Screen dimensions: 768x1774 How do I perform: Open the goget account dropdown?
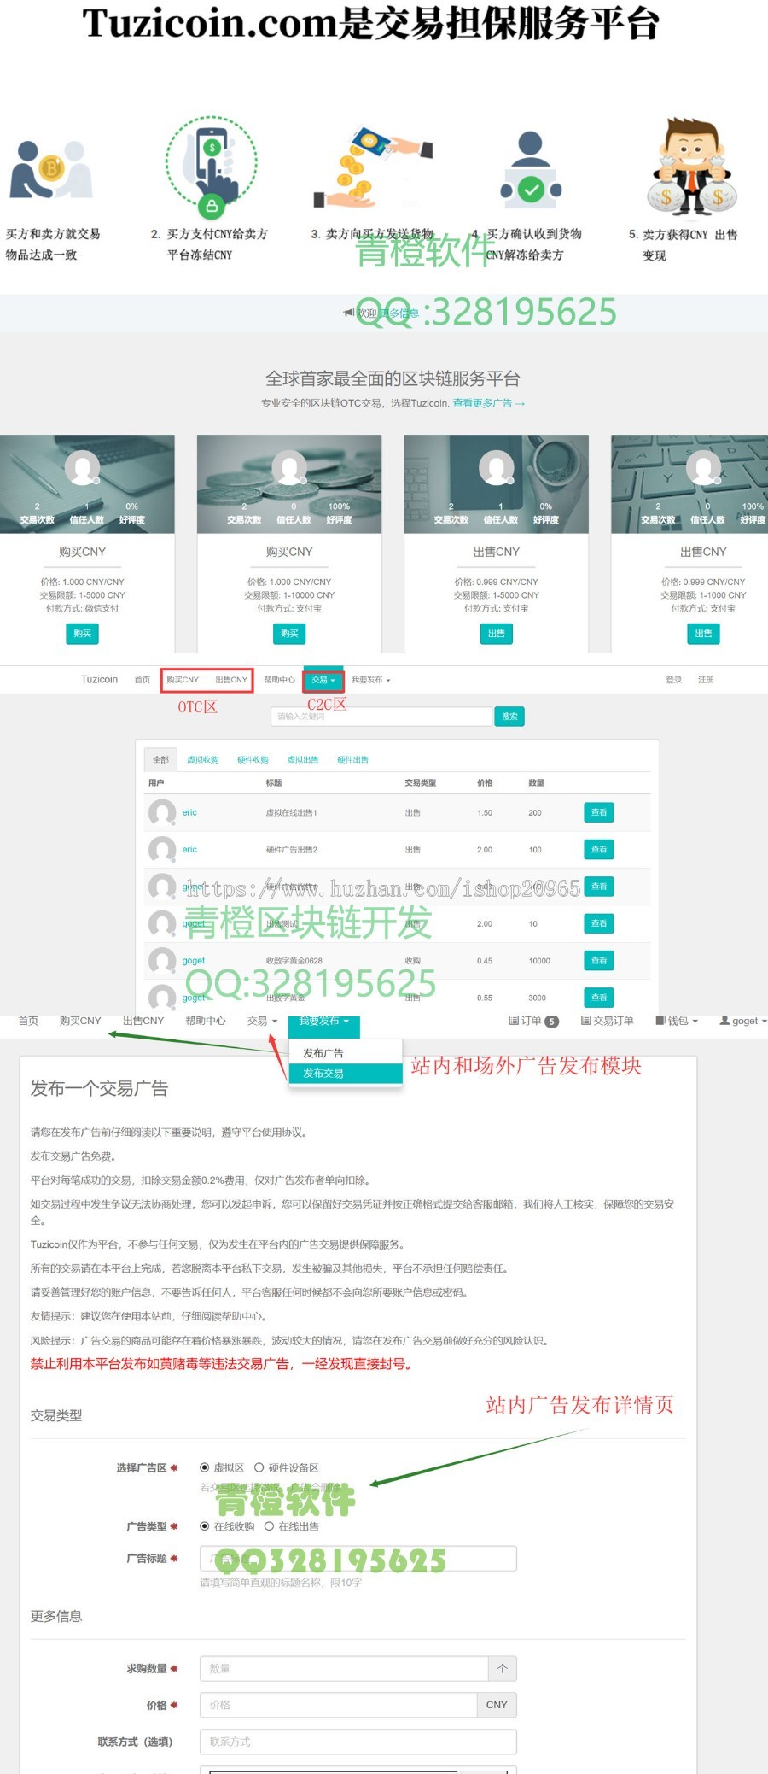(x=743, y=1021)
